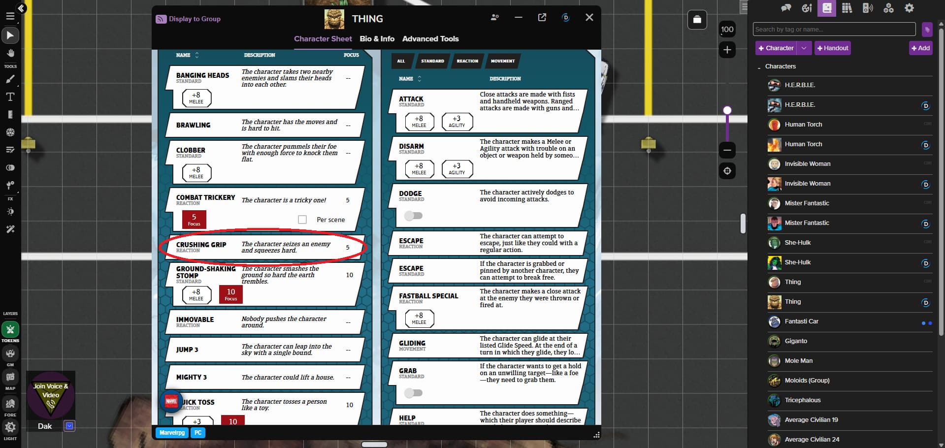Open the turn order tool
Screen dimensions: 945x448
point(10,150)
